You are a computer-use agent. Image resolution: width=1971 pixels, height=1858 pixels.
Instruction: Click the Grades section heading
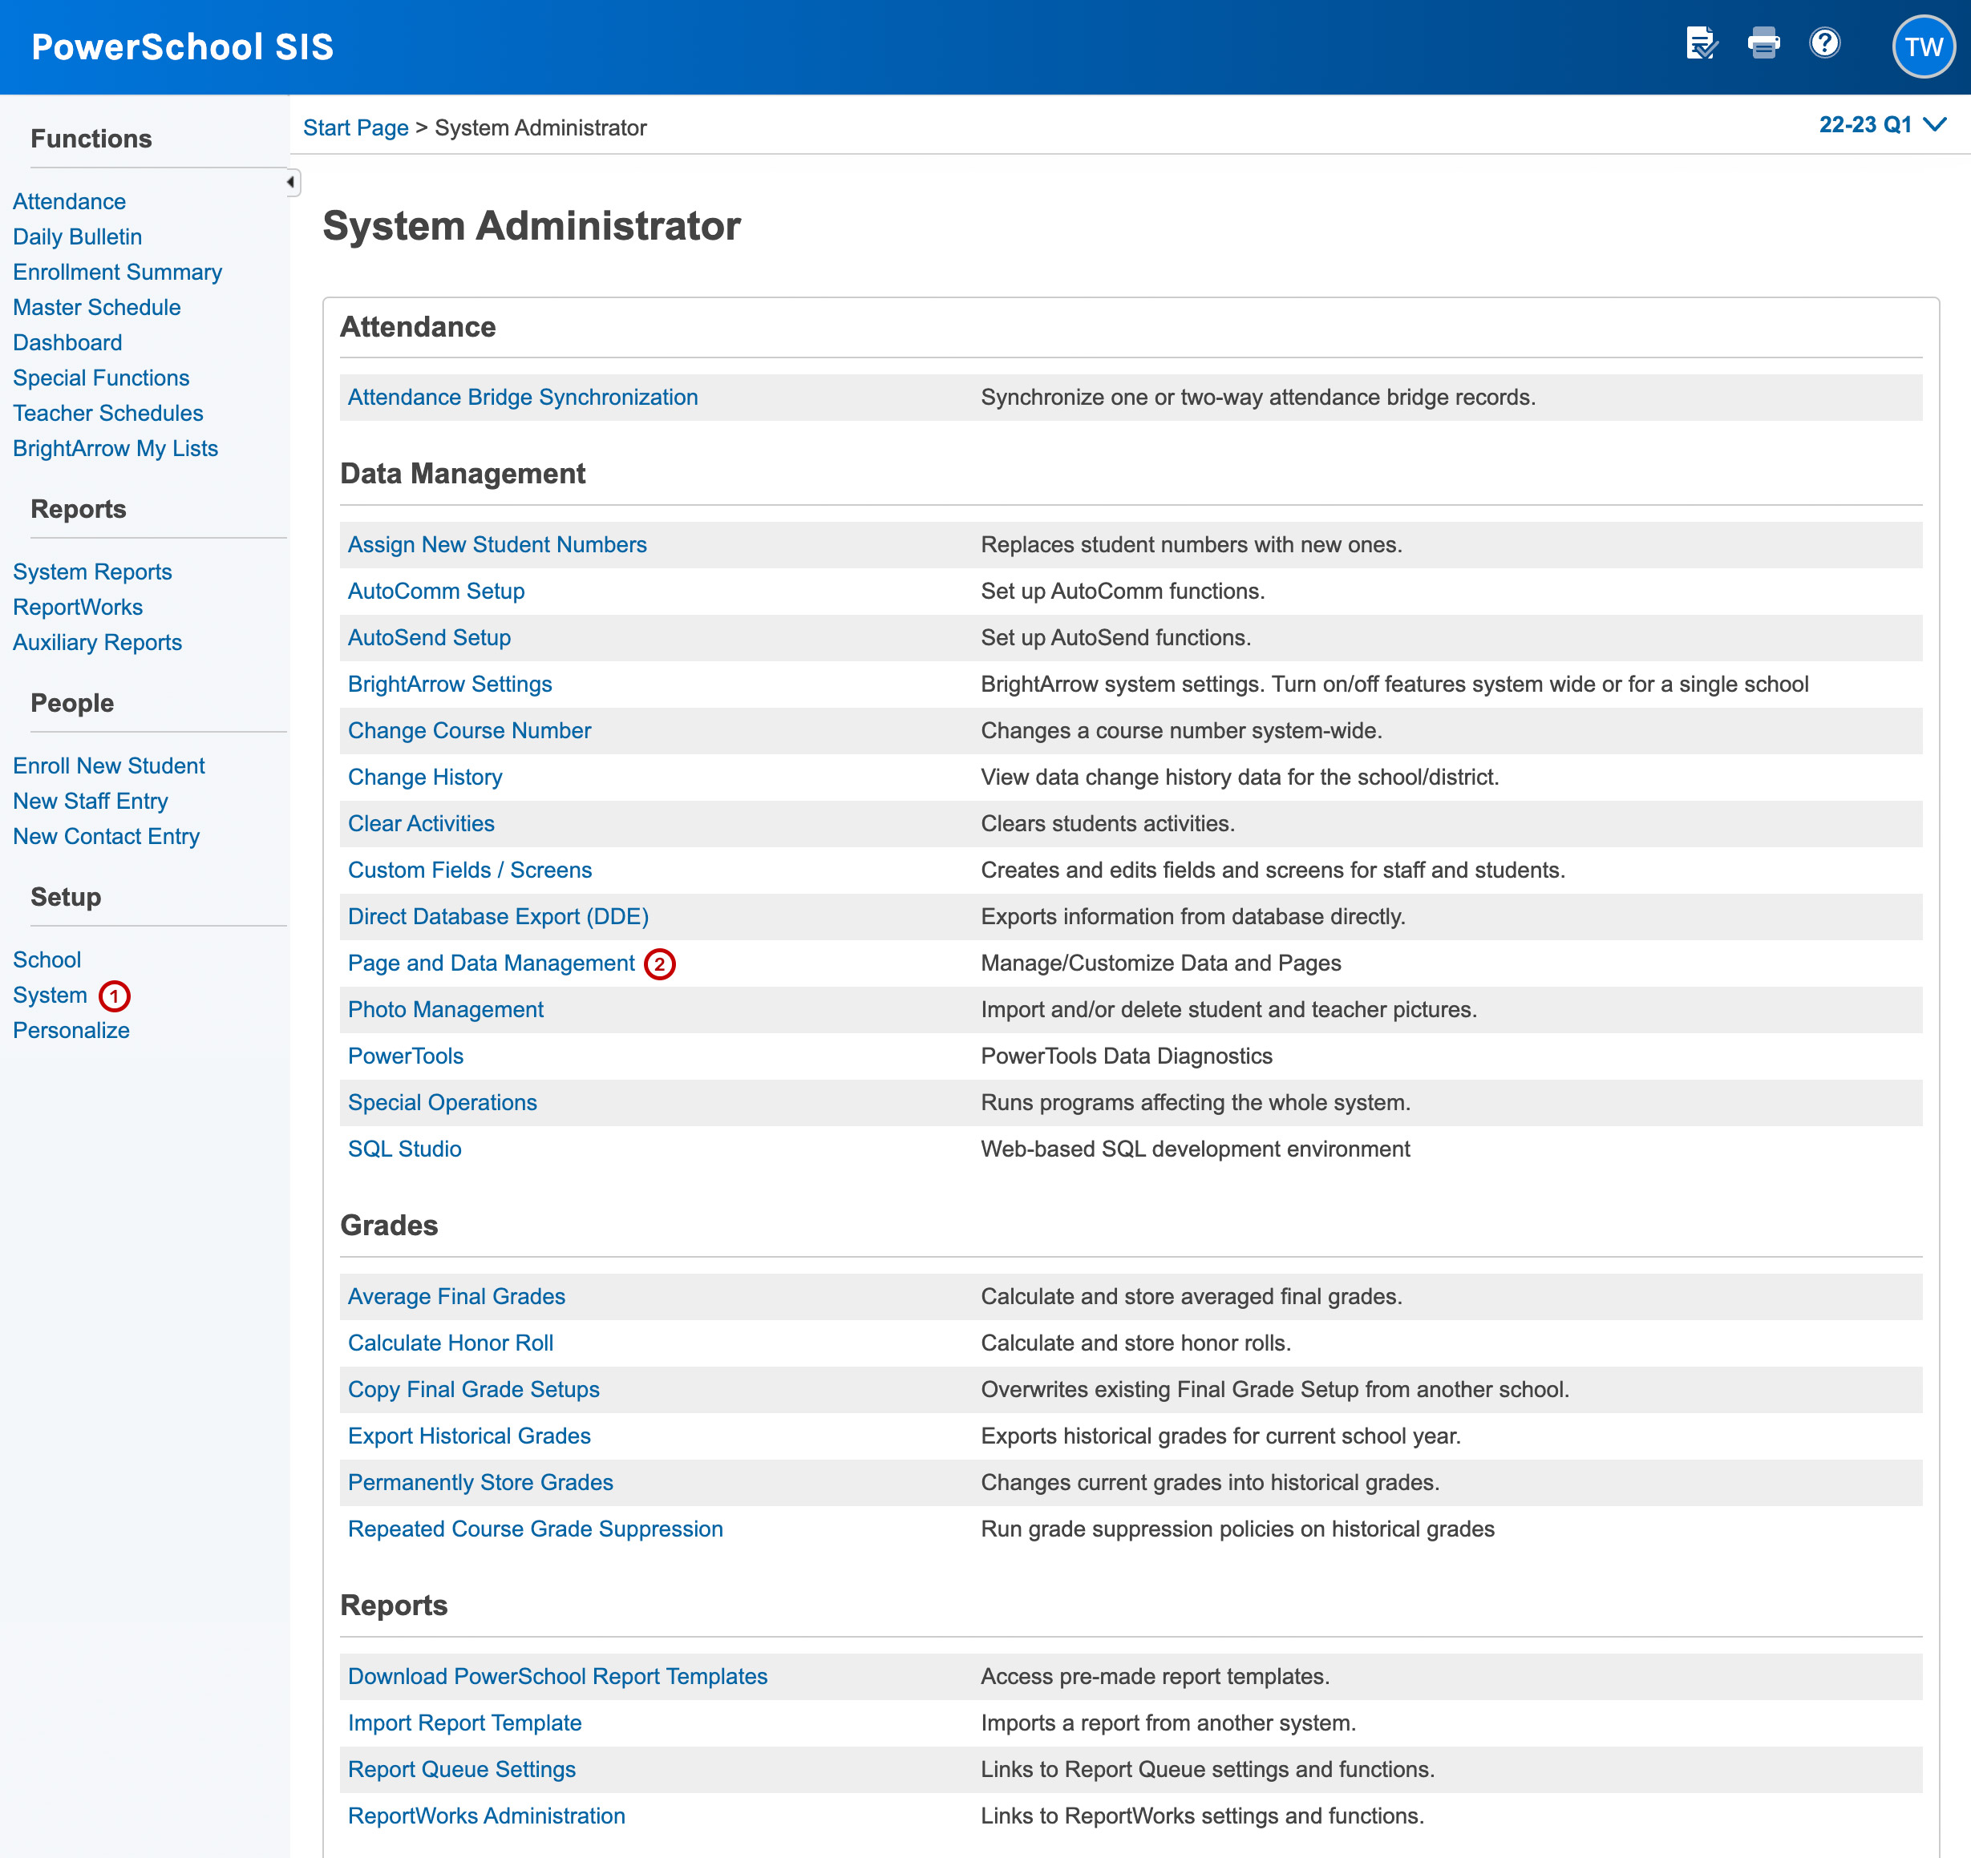click(389, 1226)
